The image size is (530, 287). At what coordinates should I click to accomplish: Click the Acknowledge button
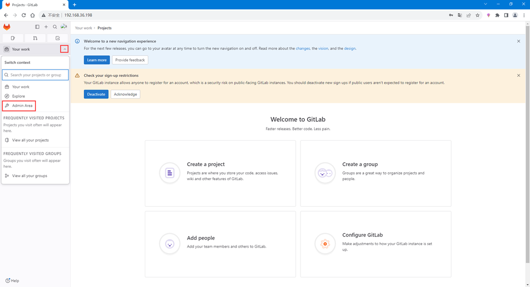click(125, 94)
